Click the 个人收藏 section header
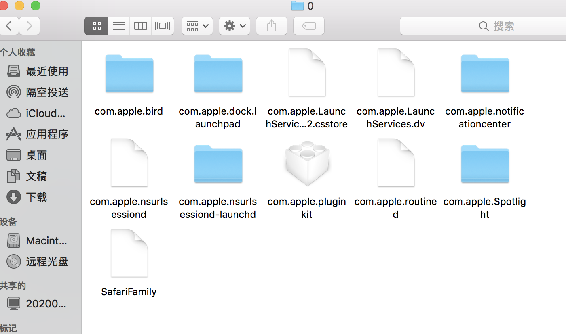This screenshot has width=566, height=334. pos(18,52)
